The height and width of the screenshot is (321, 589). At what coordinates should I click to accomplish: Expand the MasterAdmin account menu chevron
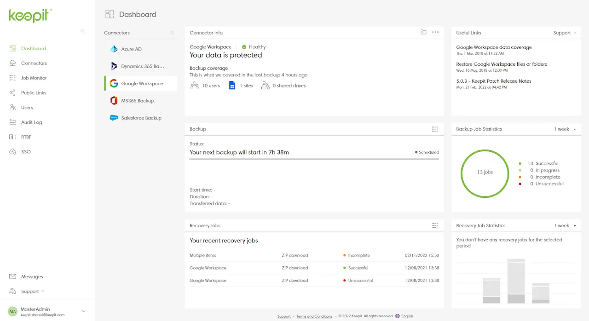[84, 311]
